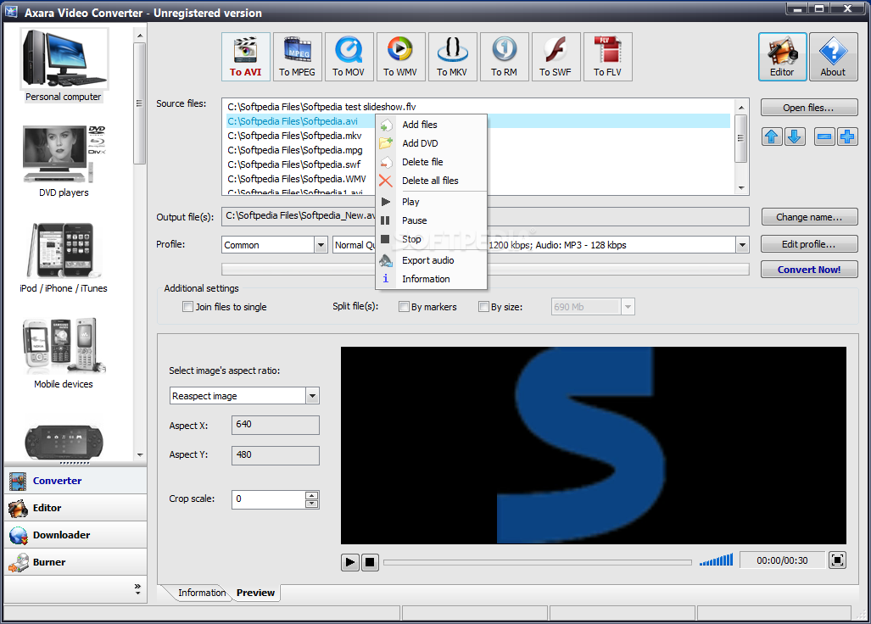
Task: Click the Open files... button
Action: (809, 108)
